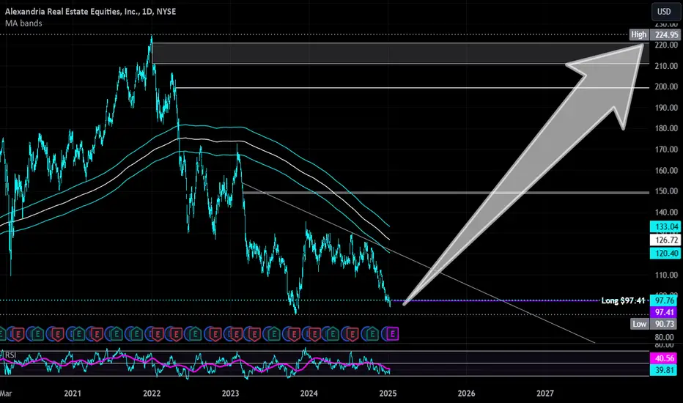Click the 97.76 current price tag
This screenshot has height=403, width=683.
click(664, 300)
